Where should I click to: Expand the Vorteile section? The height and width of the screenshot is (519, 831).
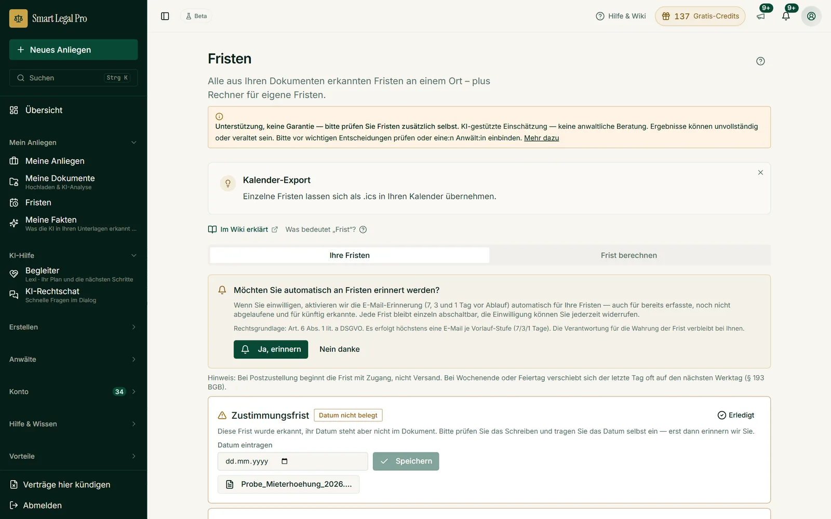pyautogui.click(x=73, y=456)
